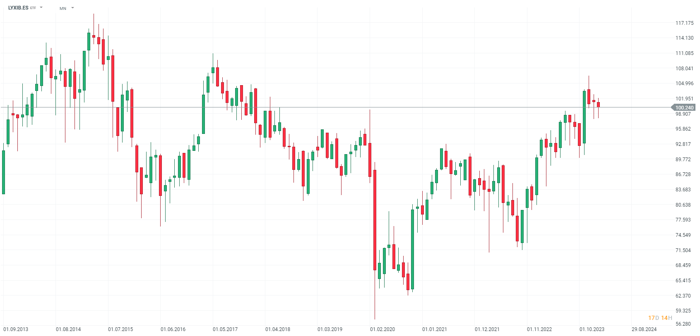
Task: Click the 80.638 price axis label
Action: [x=683, y=205]
